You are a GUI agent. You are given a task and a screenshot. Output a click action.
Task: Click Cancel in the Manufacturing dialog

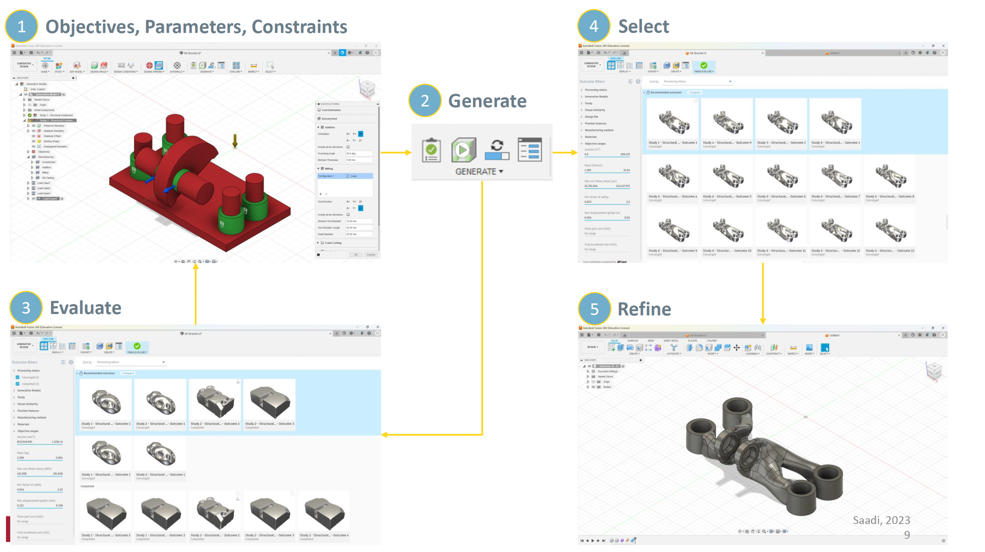tap(370, 255)
